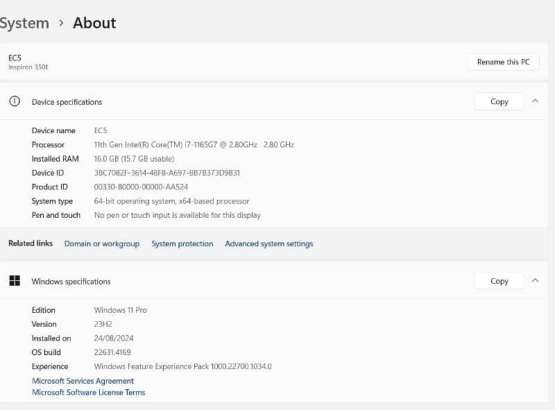Collapse the Windows specifications section chevron
This screenshot has width=555, height=410.
[x=535, y=281]
